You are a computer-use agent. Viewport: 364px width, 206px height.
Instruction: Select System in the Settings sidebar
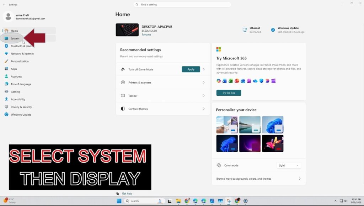pyautogui.click(x=15, y=38)
